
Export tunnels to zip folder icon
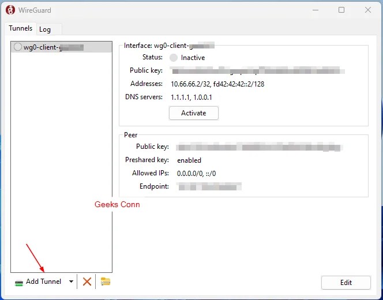(x=106, y=282)
